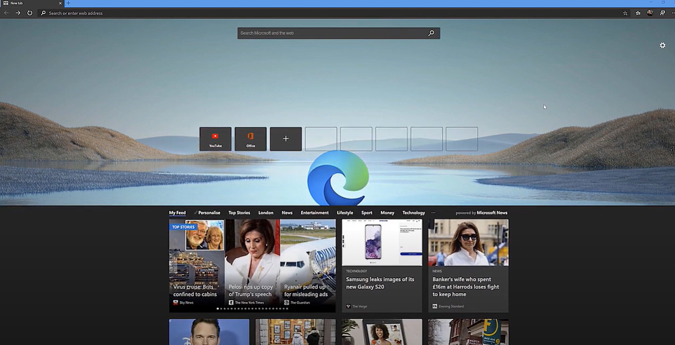Open the Office quick link tile
This screenshot has height=345, width=675.
click(251, 139)
